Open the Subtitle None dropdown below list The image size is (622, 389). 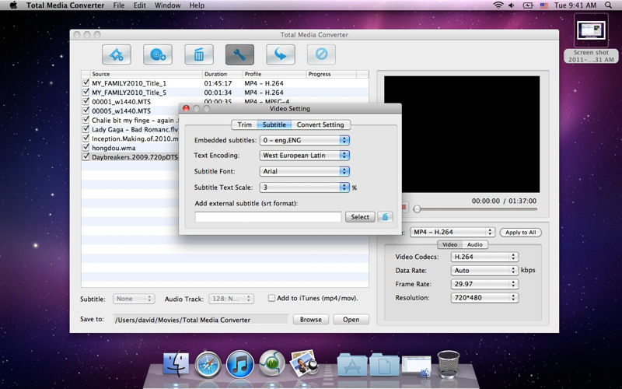pos(134,299)
